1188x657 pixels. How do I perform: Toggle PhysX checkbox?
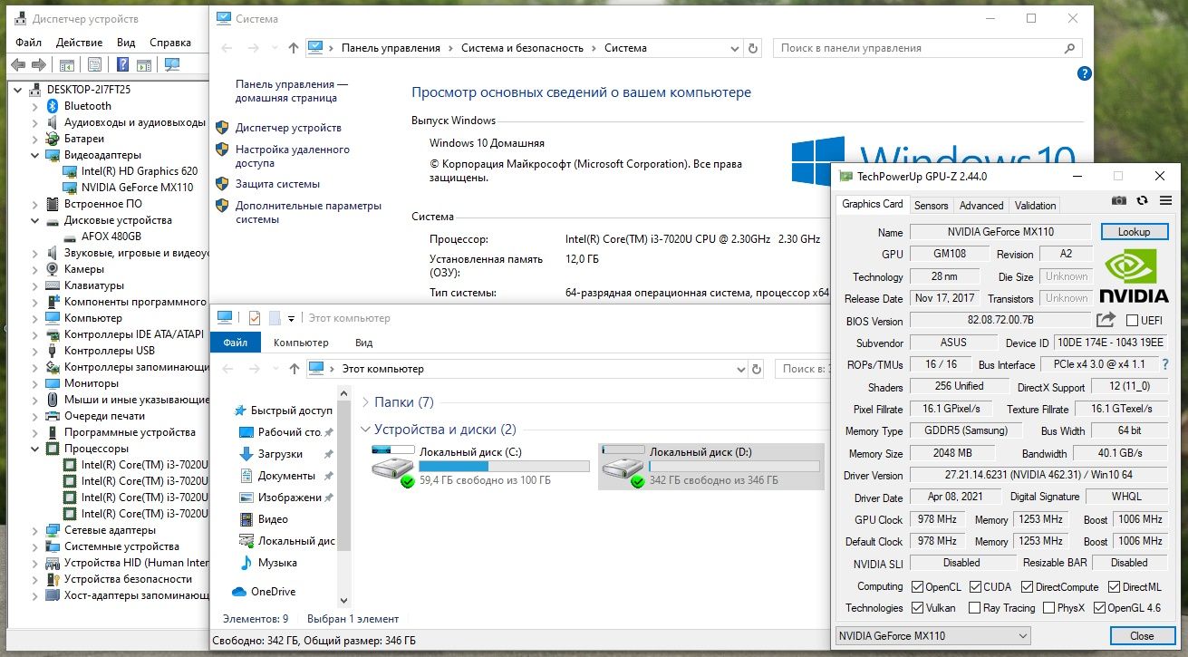(x=1049, y=608)
